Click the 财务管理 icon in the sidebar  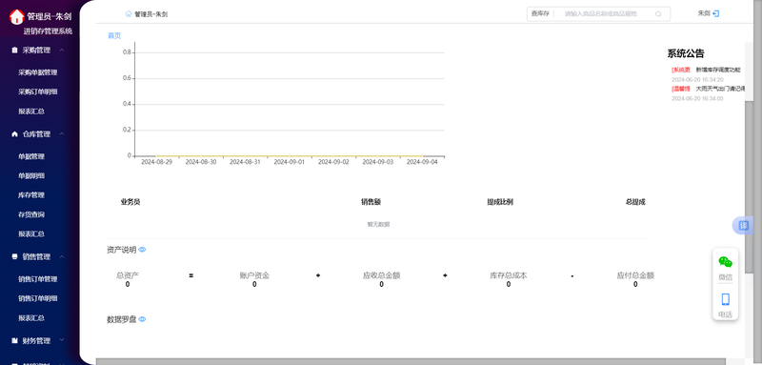14,341
